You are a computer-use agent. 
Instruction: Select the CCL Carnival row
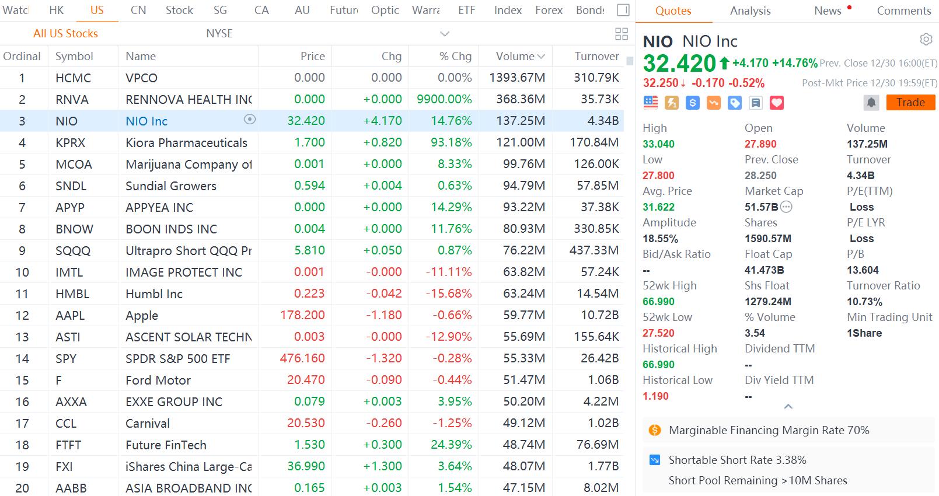pos(312,423)
